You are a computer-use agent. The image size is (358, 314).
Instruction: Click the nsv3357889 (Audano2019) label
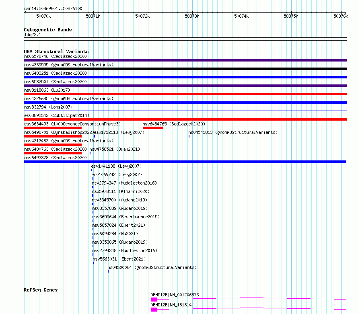(120, 208)
